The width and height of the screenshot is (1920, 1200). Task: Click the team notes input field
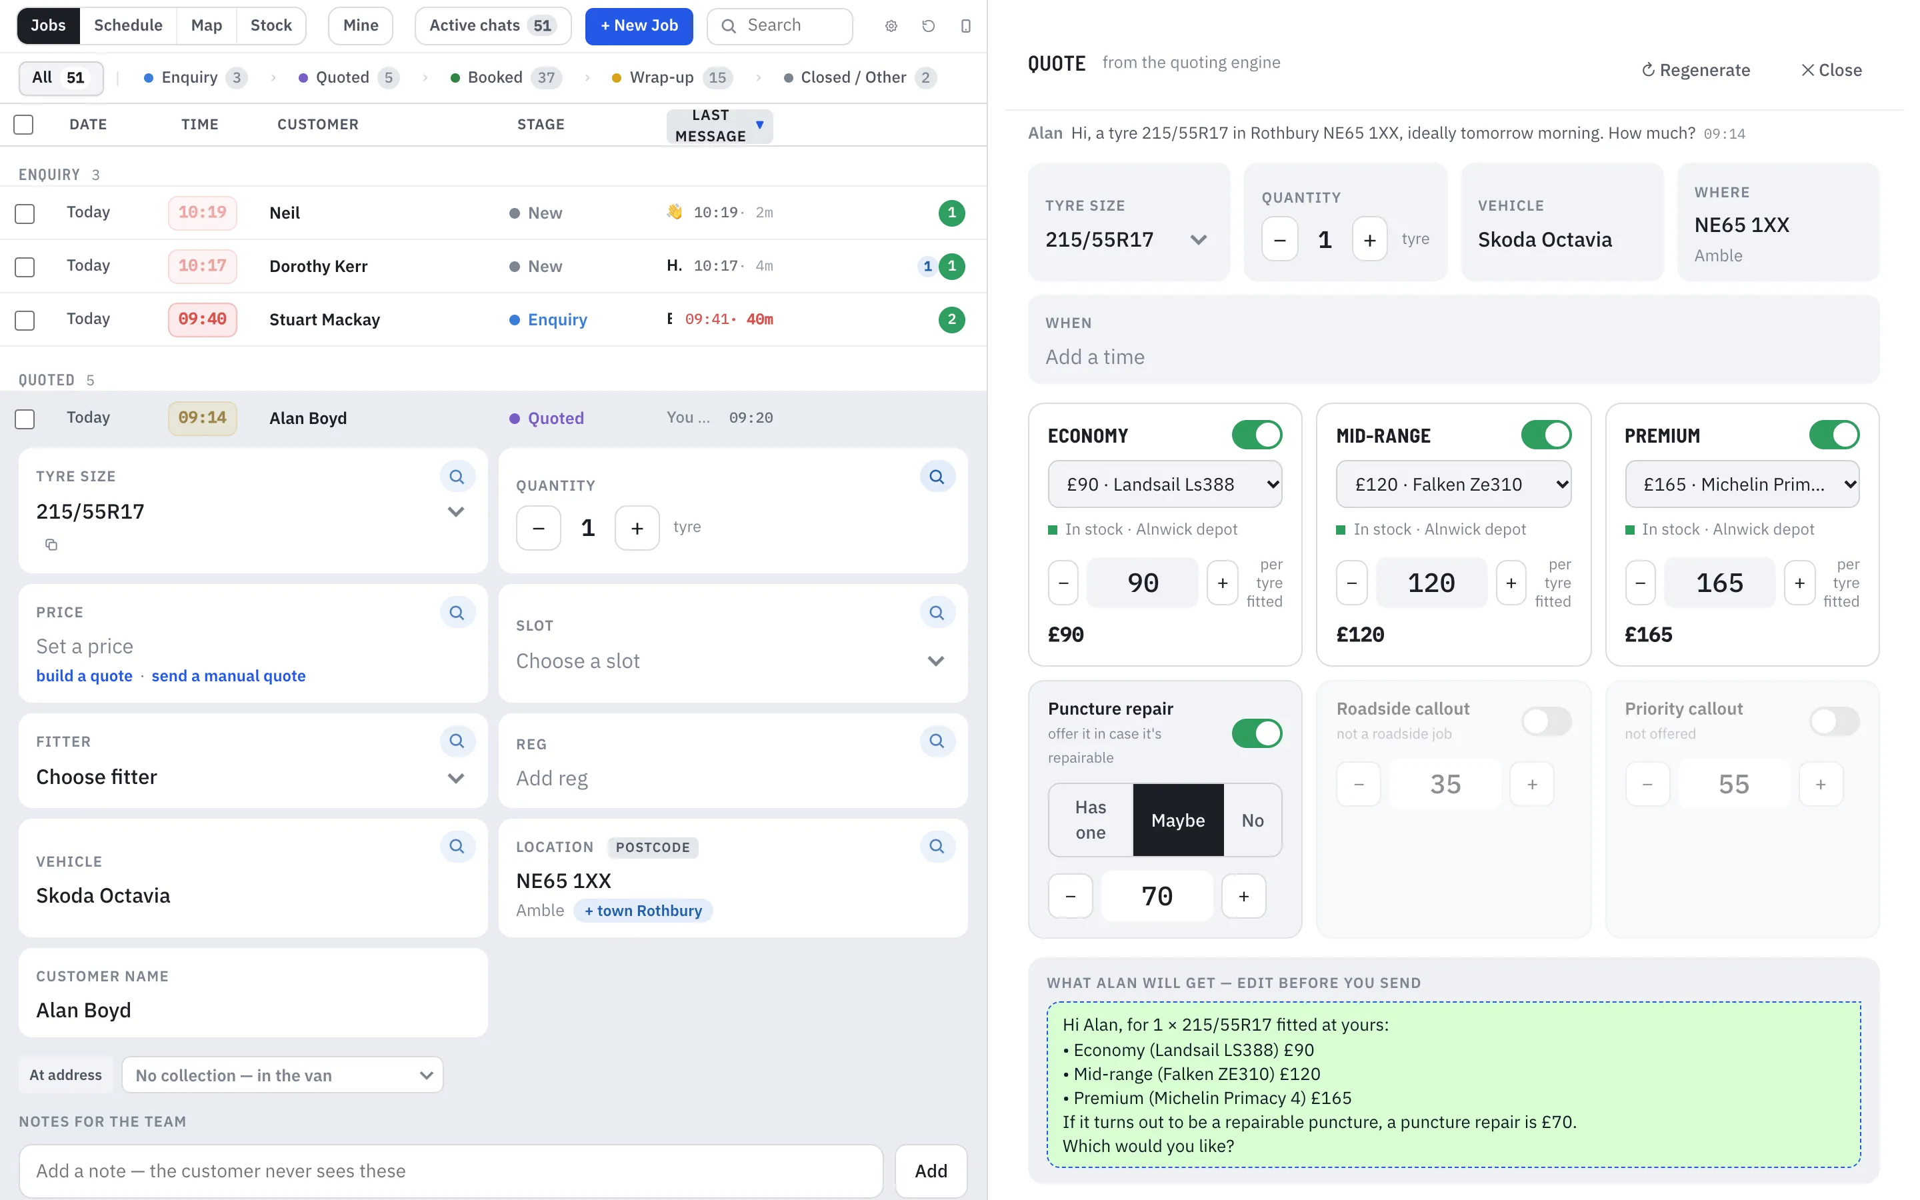tap(451, 1171)
